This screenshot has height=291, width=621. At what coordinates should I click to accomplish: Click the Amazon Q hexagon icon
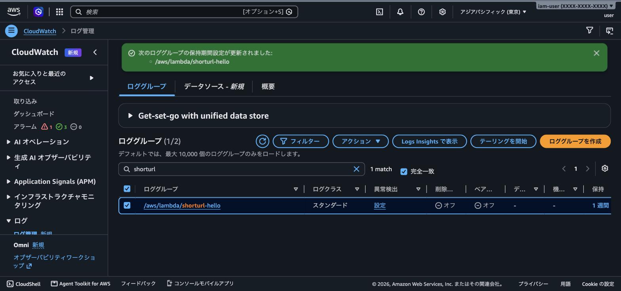pos(38,12)
